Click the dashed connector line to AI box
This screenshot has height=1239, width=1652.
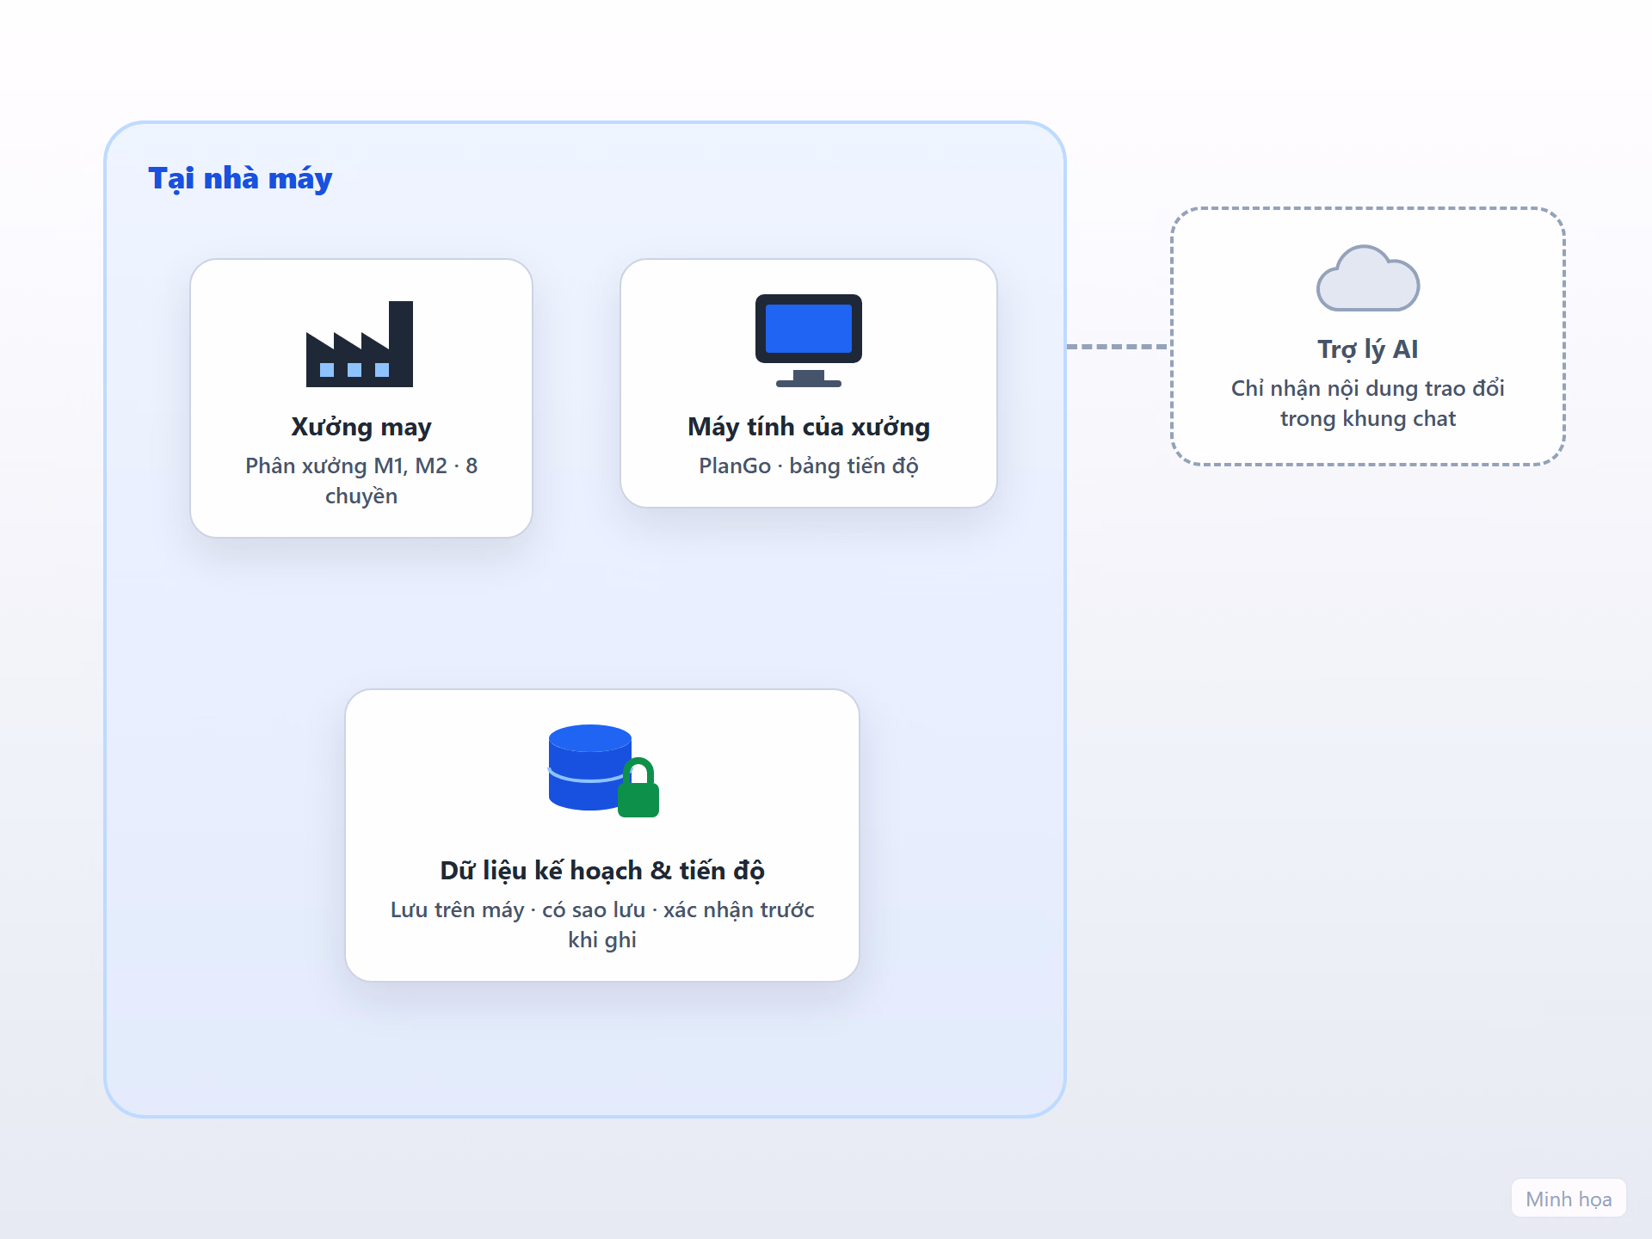click(x=1119, y=347)
